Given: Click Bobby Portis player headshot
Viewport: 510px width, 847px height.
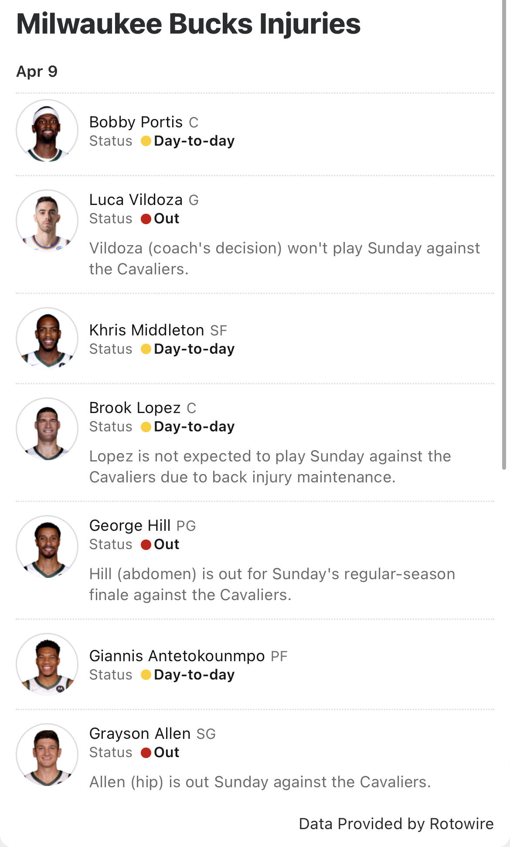Looking at the screenshot, I should (x=47, y=131).
